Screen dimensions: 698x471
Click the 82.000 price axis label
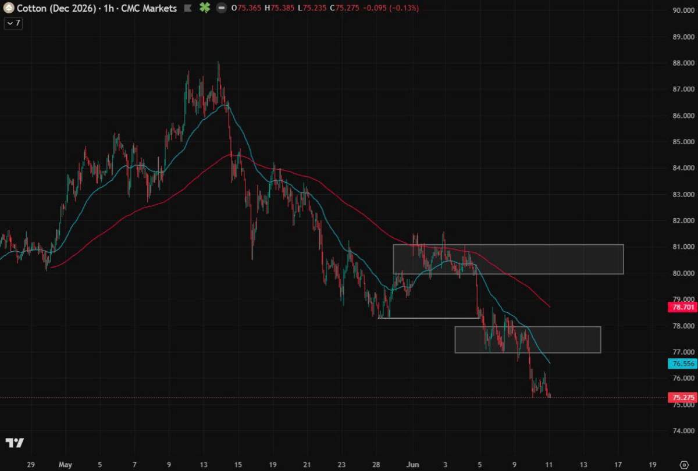tap(684, 221)
